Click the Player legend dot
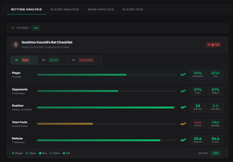Viewport: 233px width, 162px height. [13, 153]
